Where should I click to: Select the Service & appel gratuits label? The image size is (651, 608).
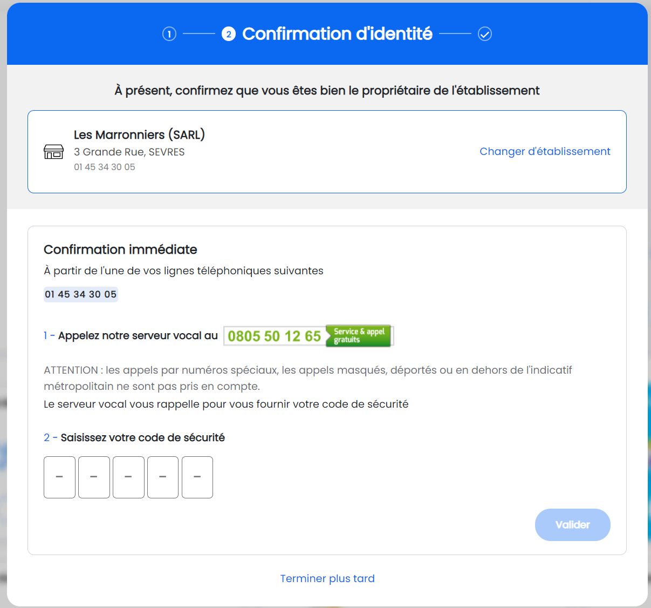(x=358, y=335)
